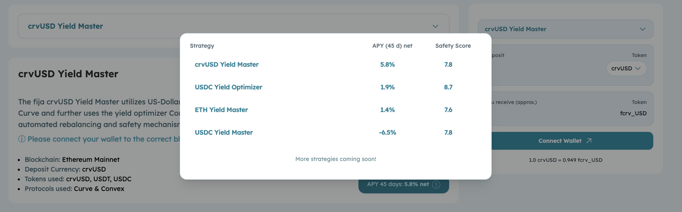Select USDC Yield Master strategy row
The width and height of the screenshot is (682, 212).
(224, 133)
